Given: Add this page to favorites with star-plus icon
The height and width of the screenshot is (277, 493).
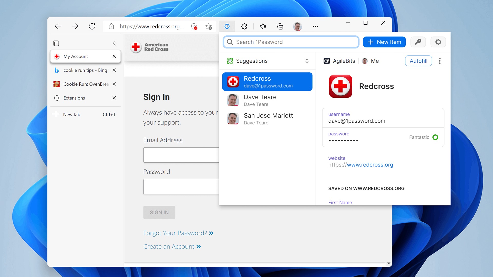Looking at the screenshot, I should pos(208,26).
